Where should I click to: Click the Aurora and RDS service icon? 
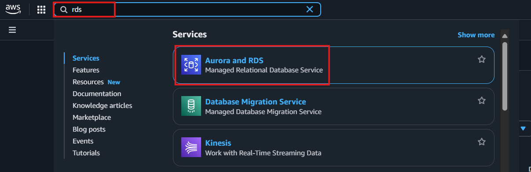point(191,65)
